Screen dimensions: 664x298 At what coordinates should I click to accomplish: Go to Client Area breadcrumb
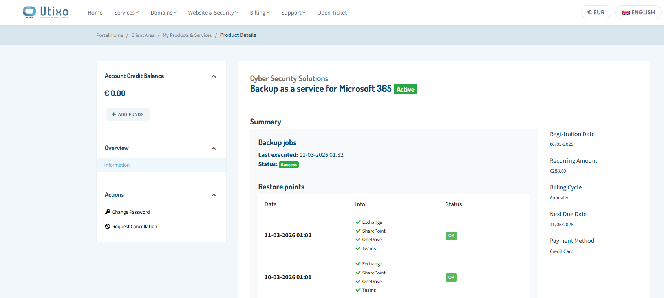click(x=143, y=35)
